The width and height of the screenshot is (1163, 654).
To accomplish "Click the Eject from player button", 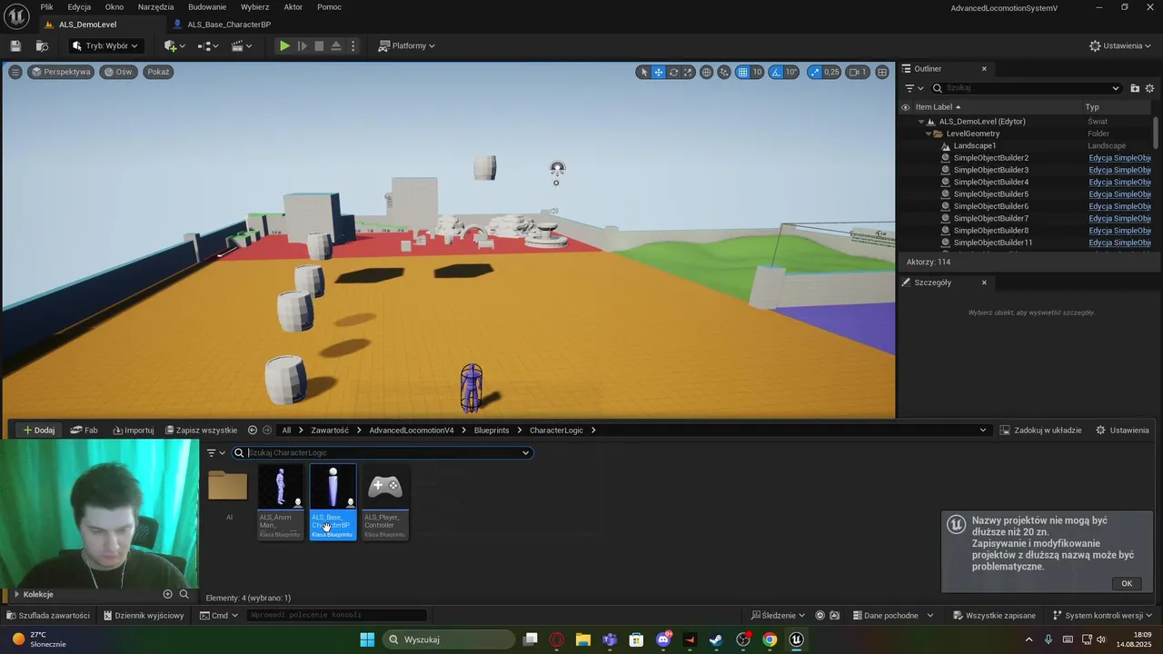I will tap(336, 45).
